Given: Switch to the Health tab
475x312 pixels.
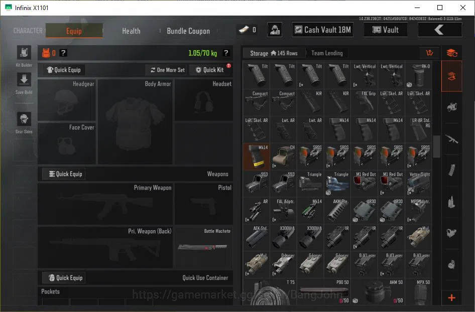Looking at the screenshot, I should 131,31.
